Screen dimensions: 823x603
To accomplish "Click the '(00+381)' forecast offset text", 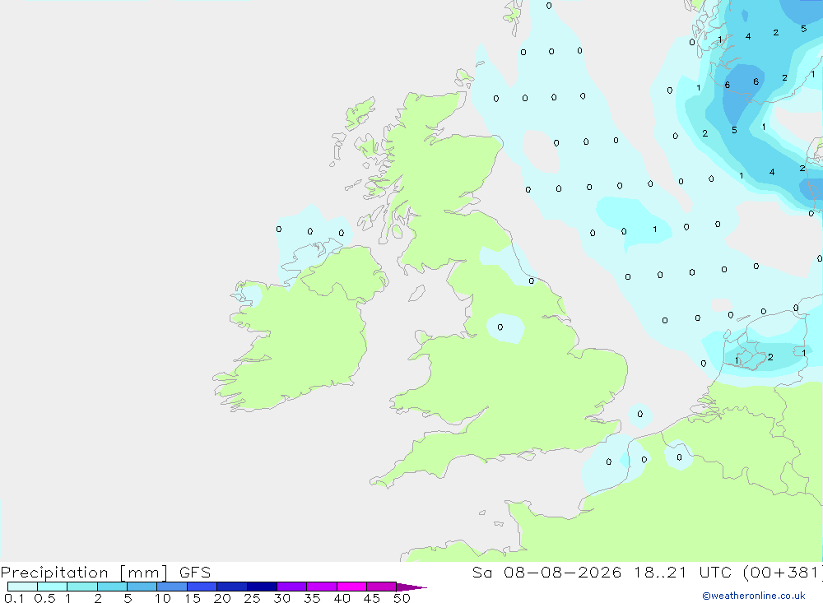I will [783, 573].
